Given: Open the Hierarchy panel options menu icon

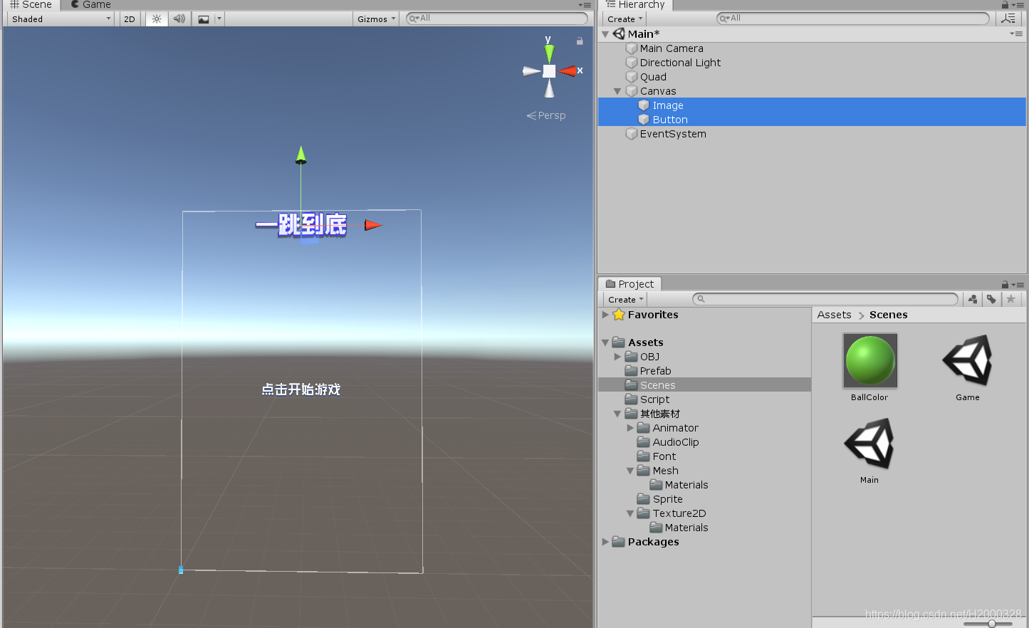Looking at the screenshot, I should click(1018, 4).
